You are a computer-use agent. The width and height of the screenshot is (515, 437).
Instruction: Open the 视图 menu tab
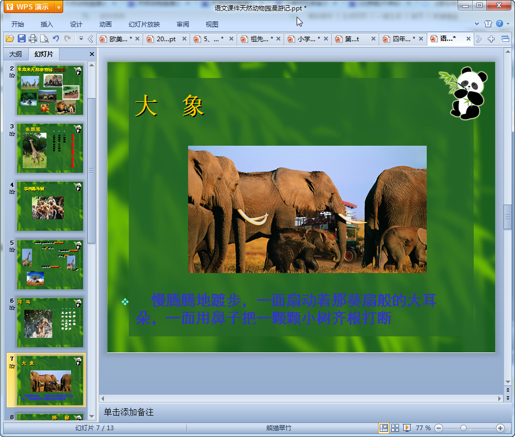[x=212, y=25]
